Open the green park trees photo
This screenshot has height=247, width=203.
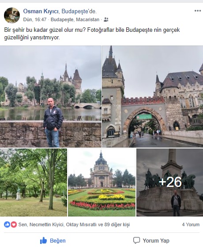(x=34, y=182)
